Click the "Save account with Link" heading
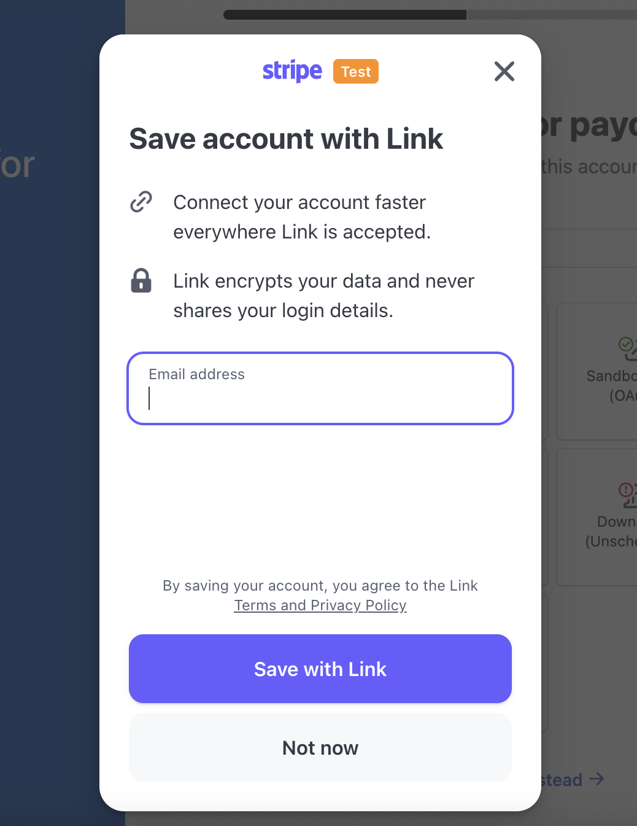This screenshot has width=637, height=826. click(x=286, y=139)
